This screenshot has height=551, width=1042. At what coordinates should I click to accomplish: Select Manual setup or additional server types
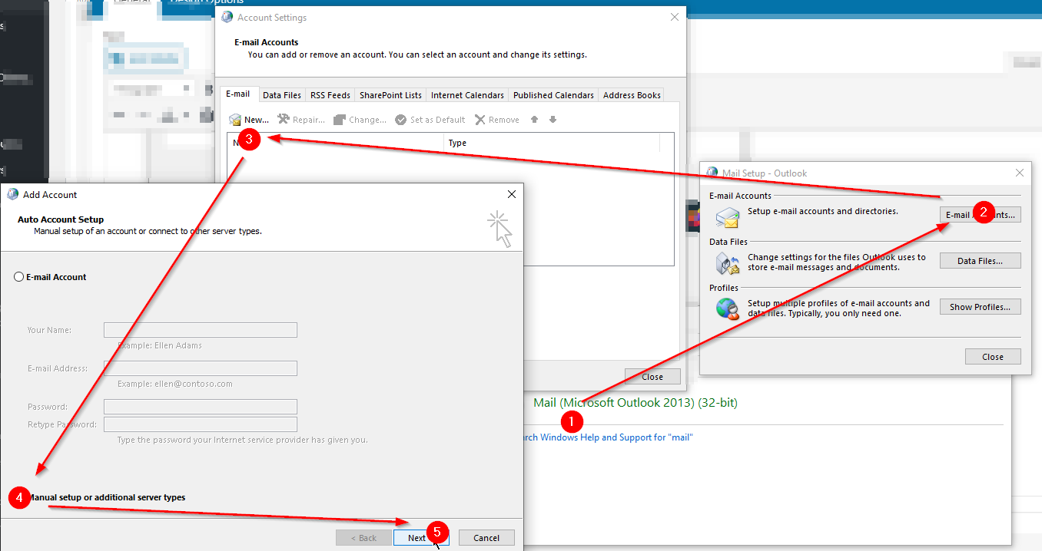[x=106, y=497]
